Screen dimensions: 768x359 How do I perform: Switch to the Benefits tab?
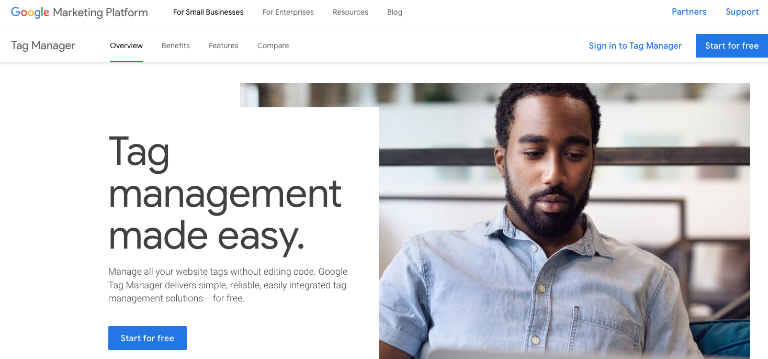pos(176,46)
